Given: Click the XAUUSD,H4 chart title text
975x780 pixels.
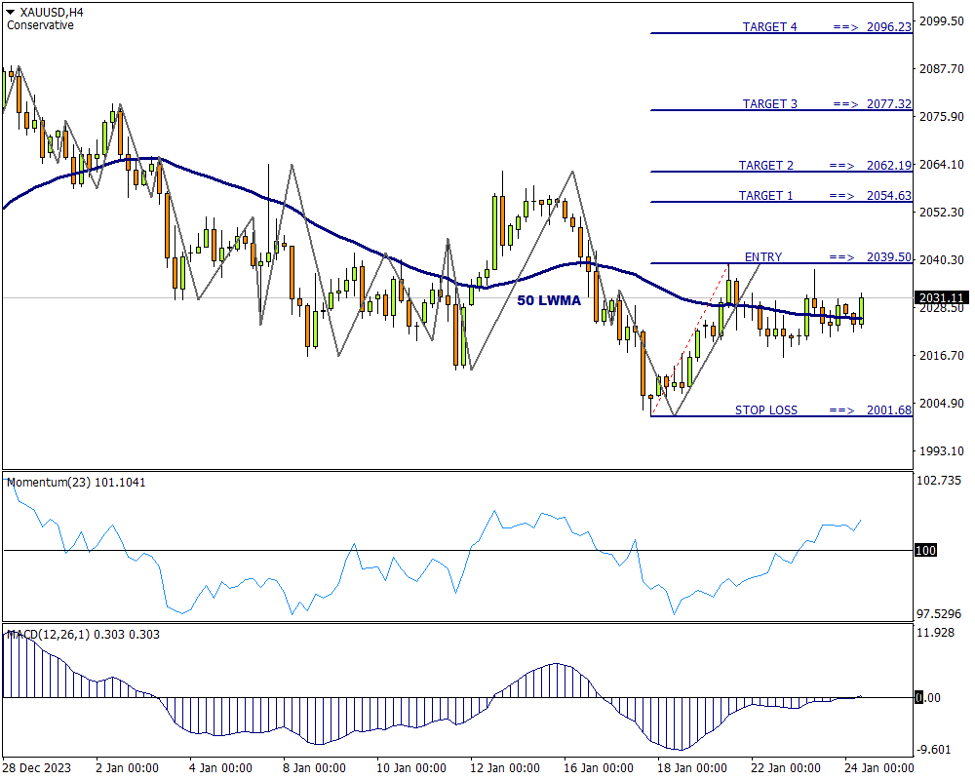Looking at the screenshot, I should [52, 12].
